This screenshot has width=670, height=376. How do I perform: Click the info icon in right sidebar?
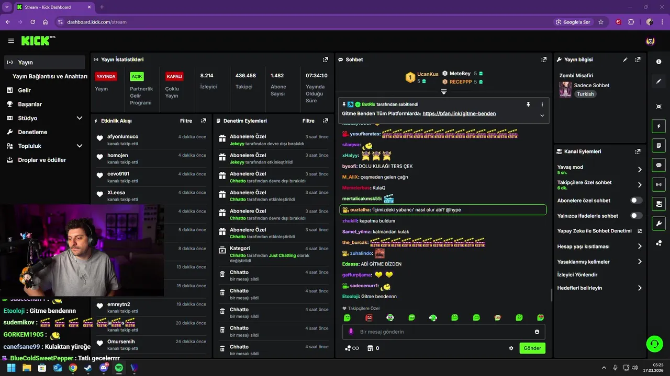pyautogui.click(x=658, y=62)
